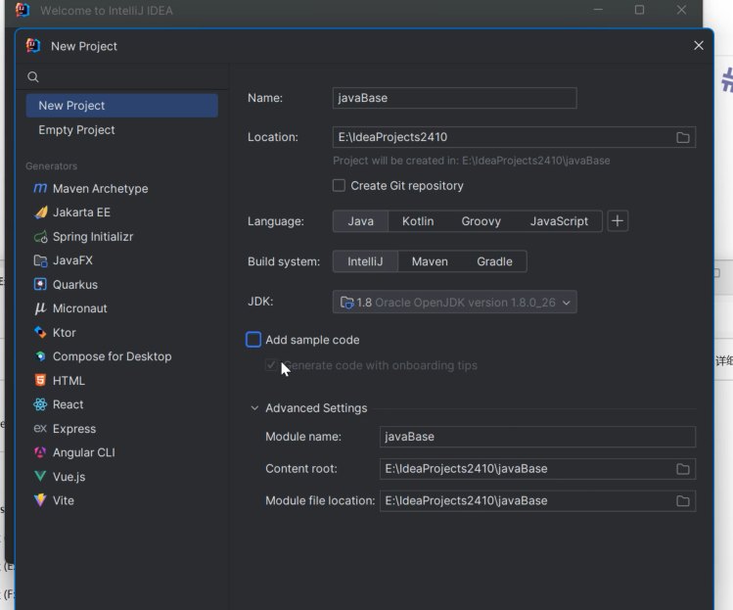Click the Vite lightning icon
Viewport: 733px width, 610px height.
pyautogui.click(x=40, y=500)
